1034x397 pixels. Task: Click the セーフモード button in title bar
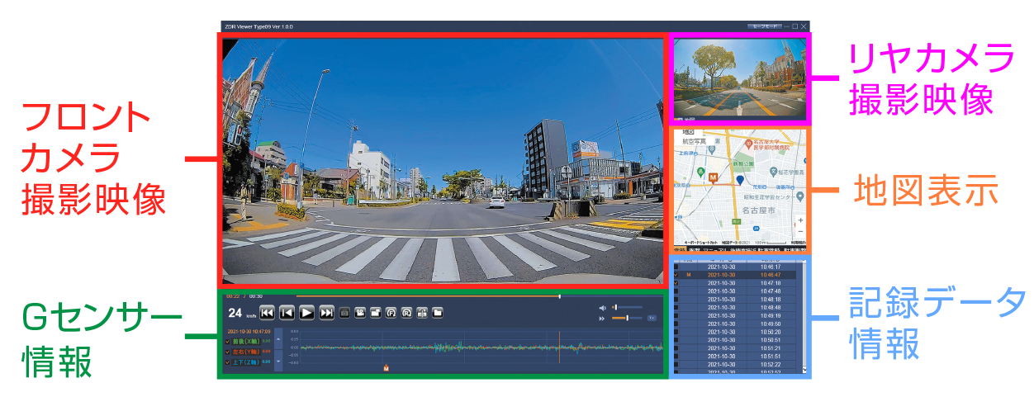(764, 26)
